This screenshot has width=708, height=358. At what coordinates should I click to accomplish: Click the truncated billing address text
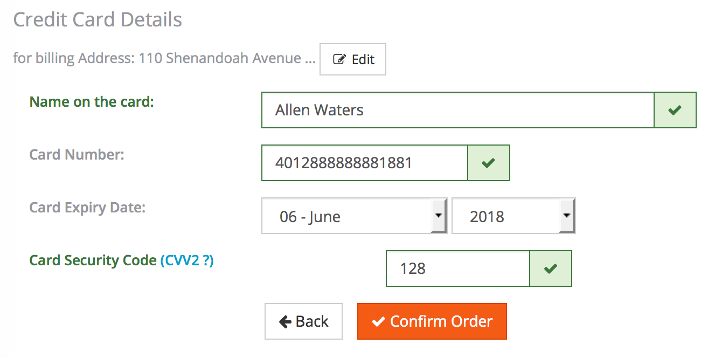[x=164, y=58]
